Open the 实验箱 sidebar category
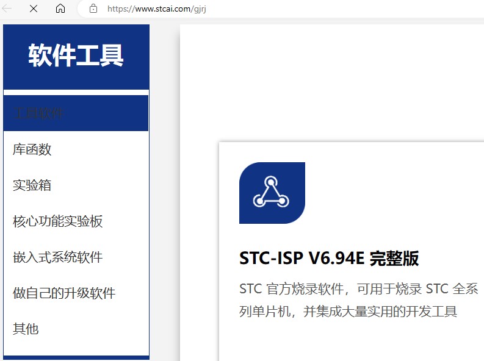484x361 pixels. pyautogui.click(x=32, y=185)
